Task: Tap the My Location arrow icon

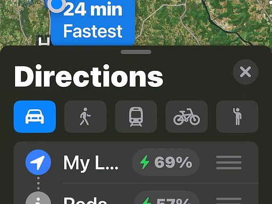Action: coord(38,162)
